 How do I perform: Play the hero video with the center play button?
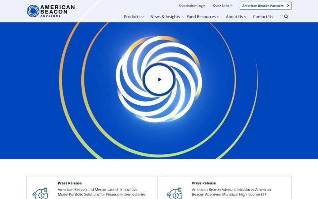(x=159, y=80)
